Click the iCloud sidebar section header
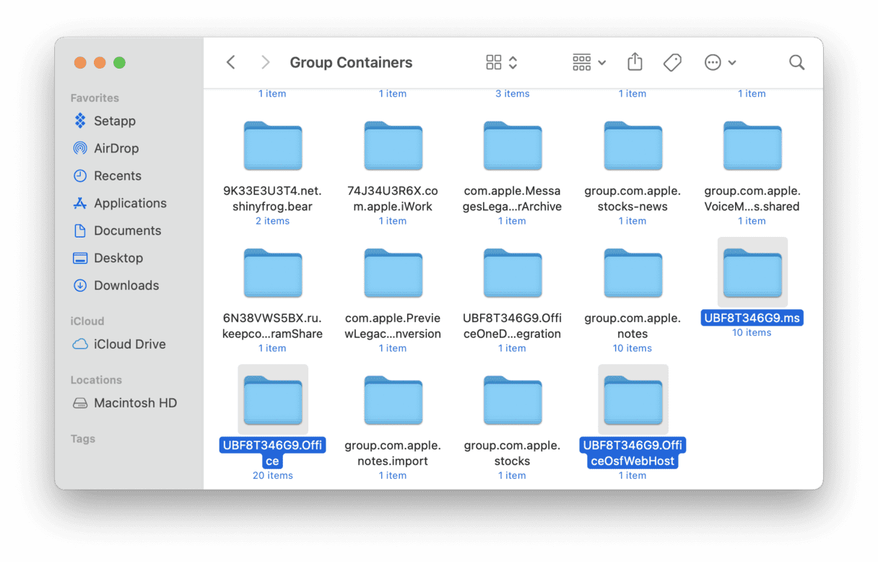This screenshot has height=562, width=878. tap(87, 321)
